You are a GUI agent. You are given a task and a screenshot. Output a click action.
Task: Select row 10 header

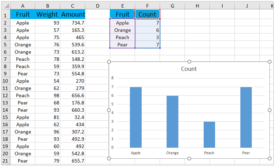(x=5, y=81)
